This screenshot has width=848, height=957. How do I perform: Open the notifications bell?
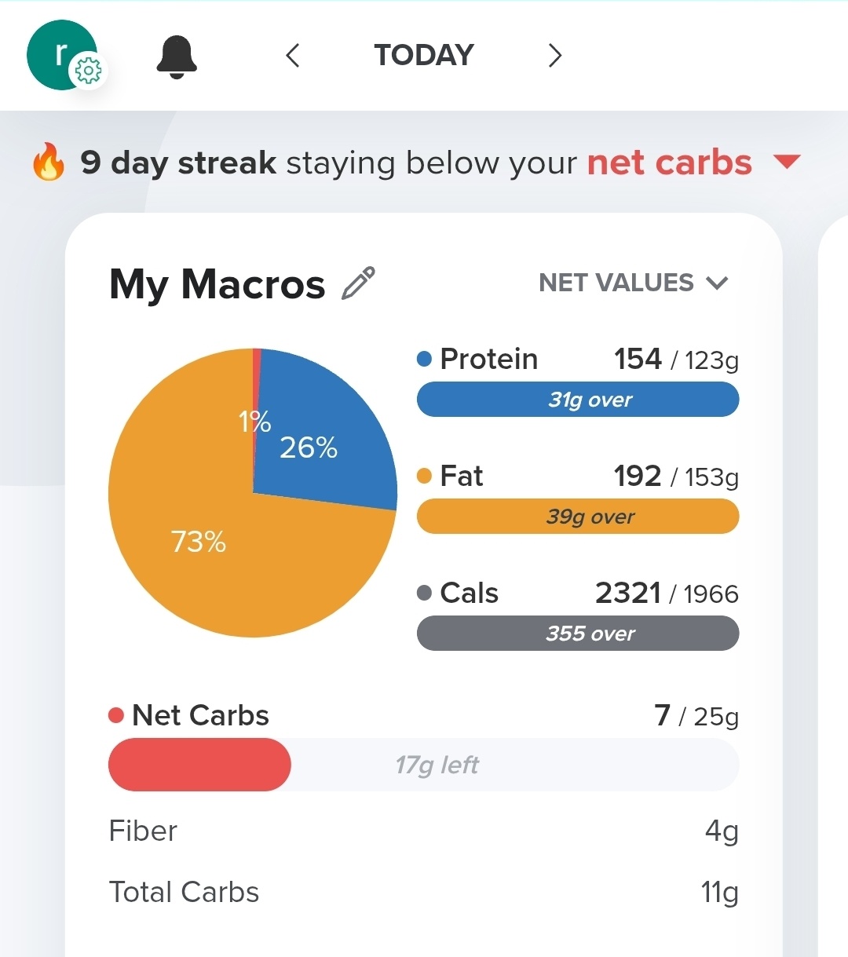tap(177, 57)
